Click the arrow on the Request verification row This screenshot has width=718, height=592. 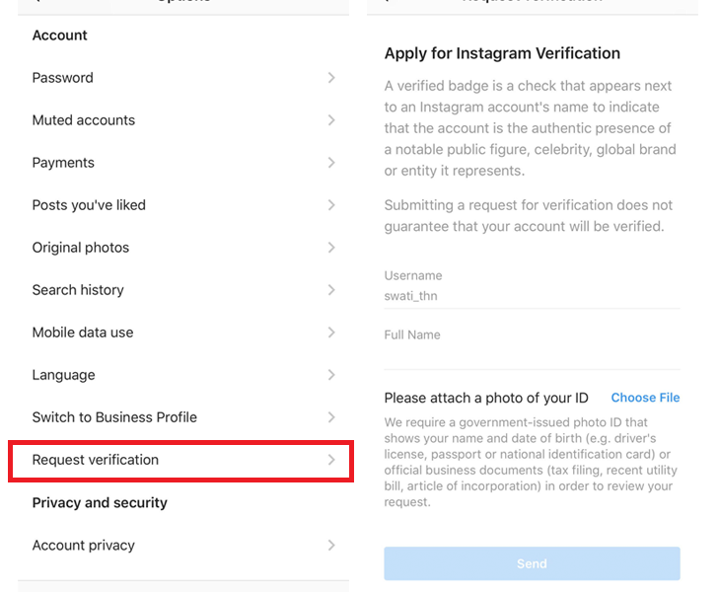331,460
